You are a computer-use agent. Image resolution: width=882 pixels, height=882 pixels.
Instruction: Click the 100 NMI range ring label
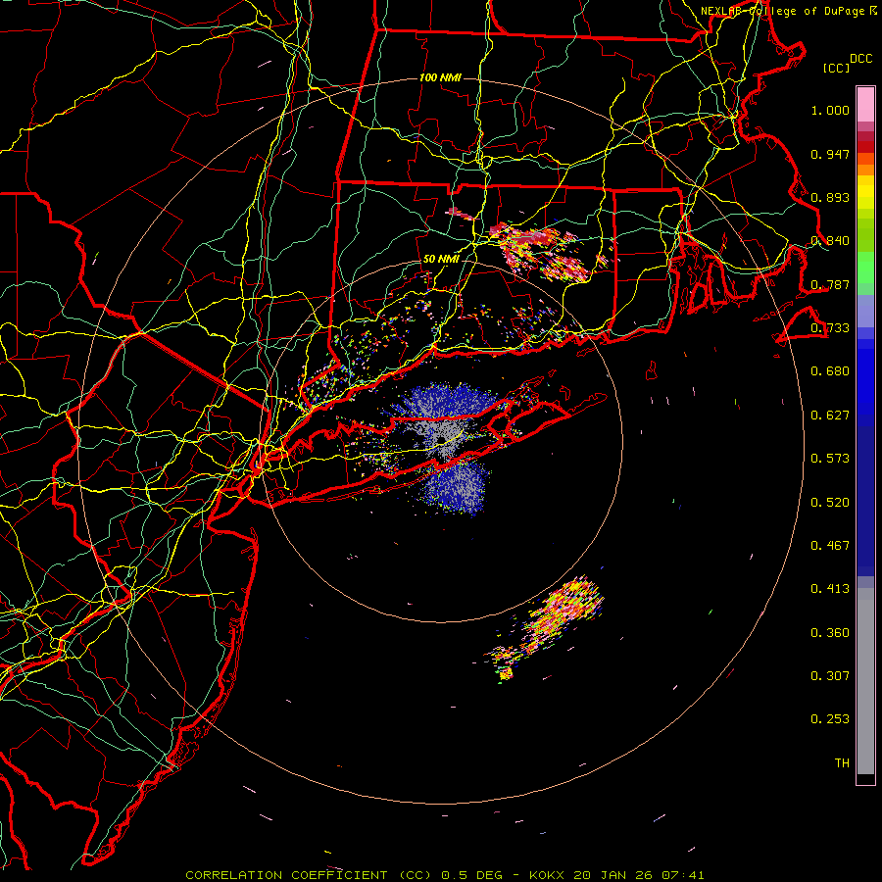pos(440,77)
